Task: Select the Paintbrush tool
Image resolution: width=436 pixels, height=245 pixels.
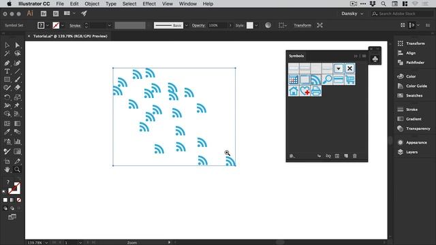Action: click(17, 80)
